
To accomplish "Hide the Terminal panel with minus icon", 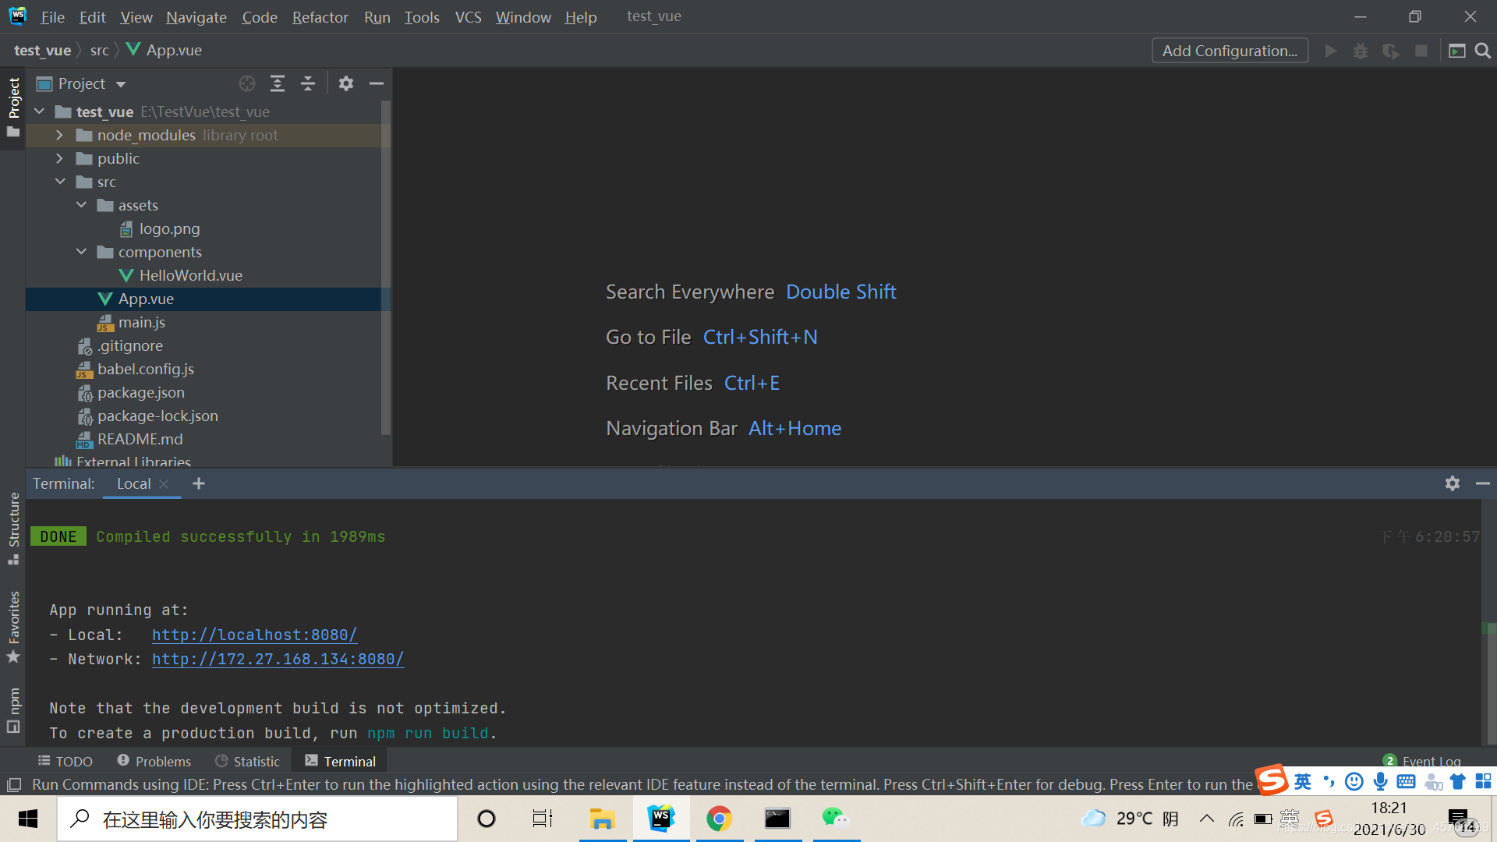I will [x=1483, y=483].
